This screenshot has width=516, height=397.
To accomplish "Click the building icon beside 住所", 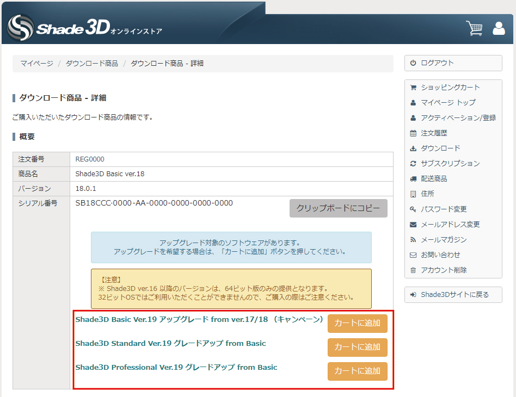I will 413,194.
